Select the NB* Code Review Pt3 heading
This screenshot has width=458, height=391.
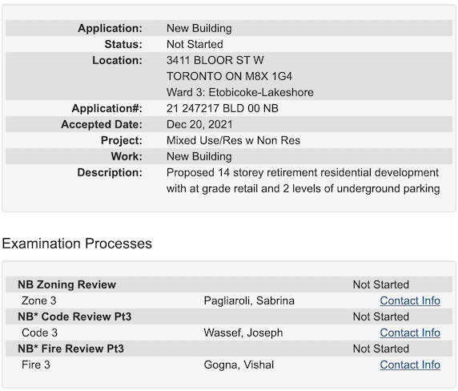click(74, 316)
